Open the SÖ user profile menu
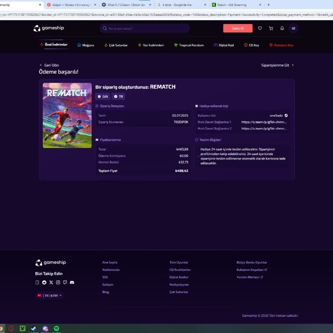Viewport: 333px width, 333px height. [x=293, y=28]
